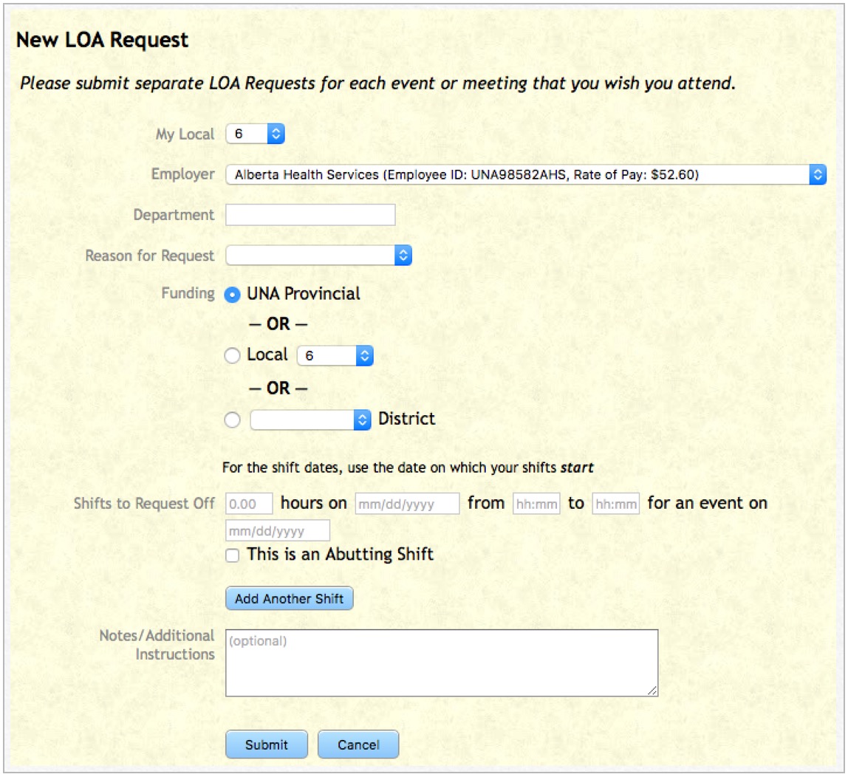Click the District dropdown arrow icon
This screenshot has width=848, height=777.
(x=360, y=420)
